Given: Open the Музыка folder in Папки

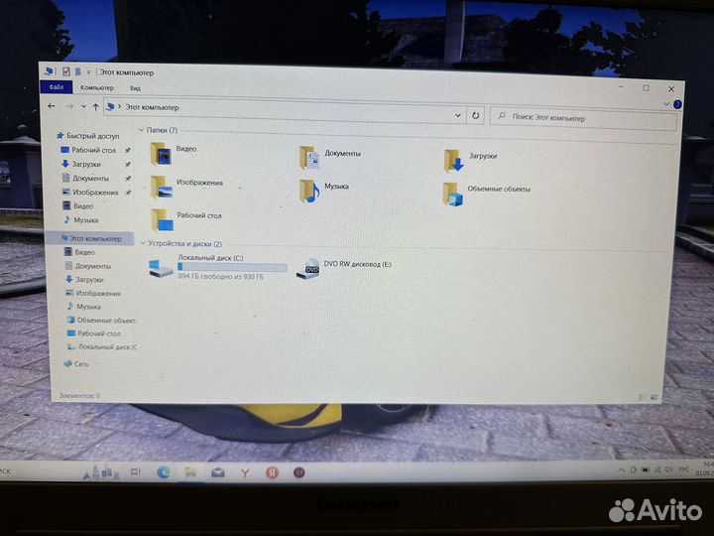Looking at the screenshot, I should 323,190.
